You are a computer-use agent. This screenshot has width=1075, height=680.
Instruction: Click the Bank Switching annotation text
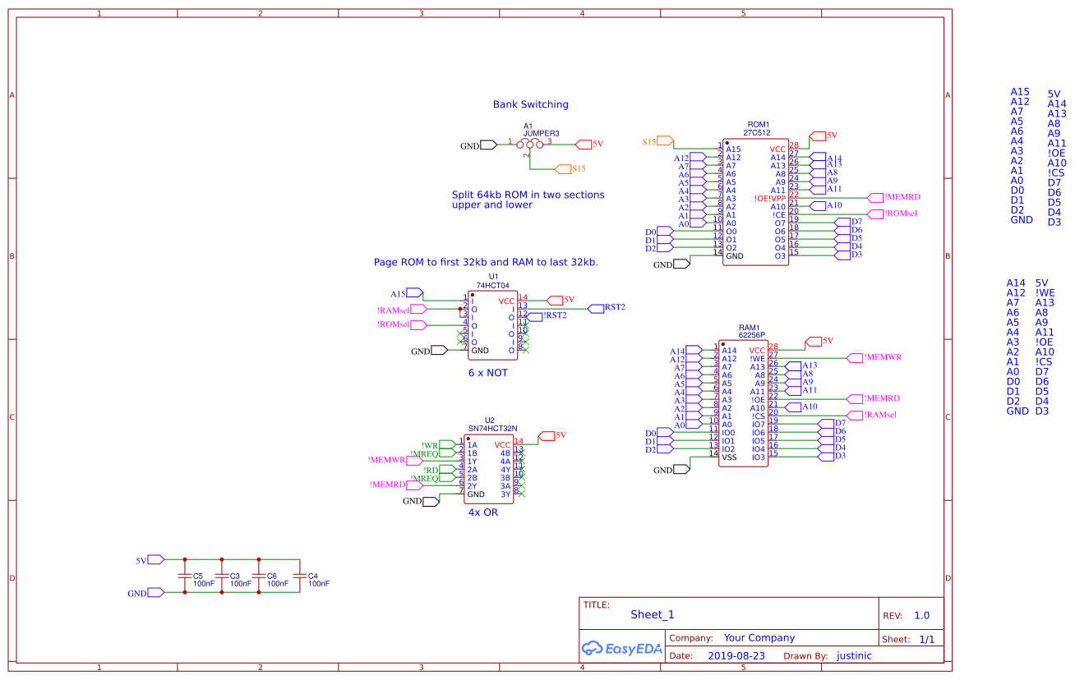coord(530,104)
